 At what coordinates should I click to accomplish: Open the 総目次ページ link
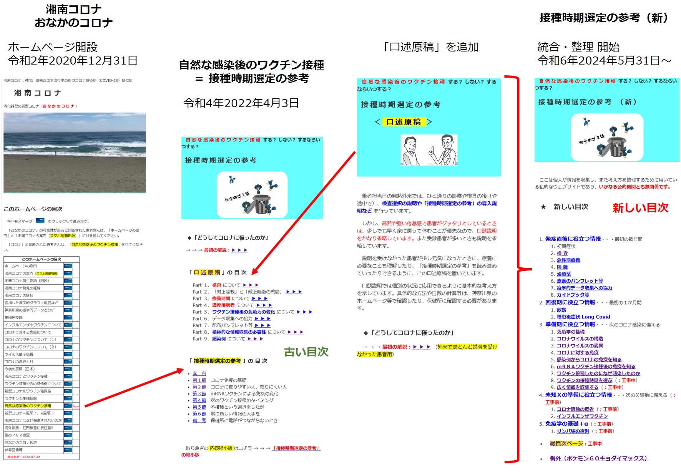point(566,444)
